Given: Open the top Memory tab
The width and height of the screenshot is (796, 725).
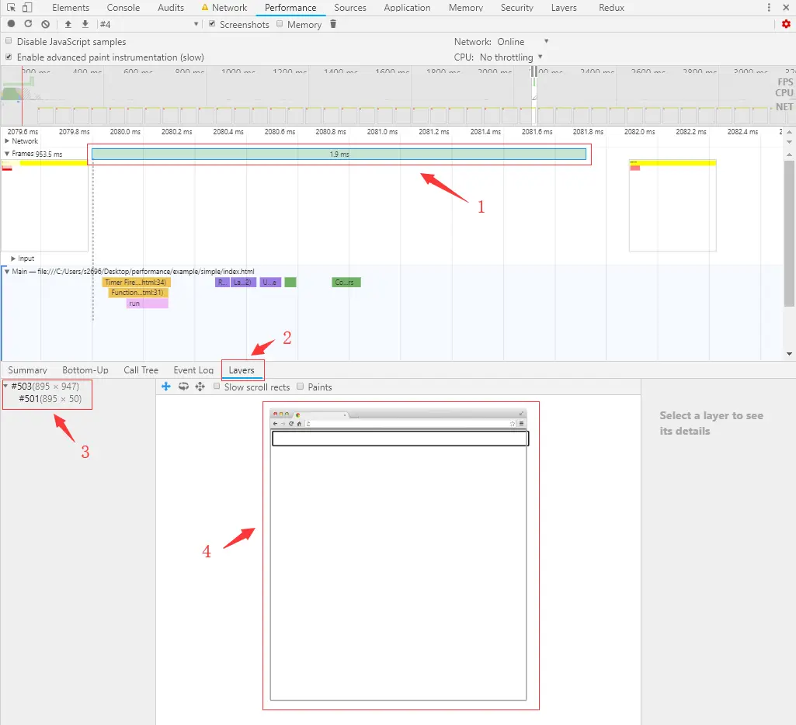Looking at the screenshot, I should (465, 8).
